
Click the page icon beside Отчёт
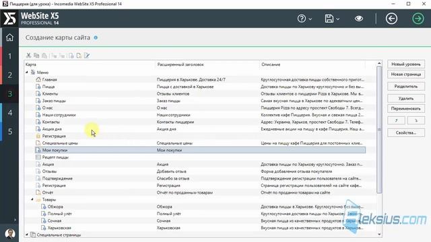[38, 193]
